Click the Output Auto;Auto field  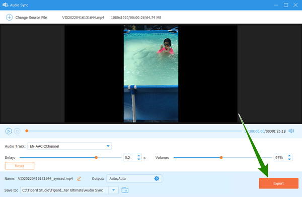pos(134,178)
